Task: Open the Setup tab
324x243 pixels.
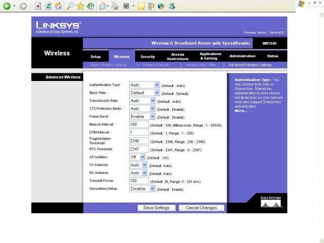Action: [x=96, y=56]
